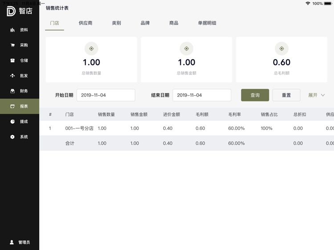
Task: Click the 智店 app logo
Action: (x=20, y=11)
